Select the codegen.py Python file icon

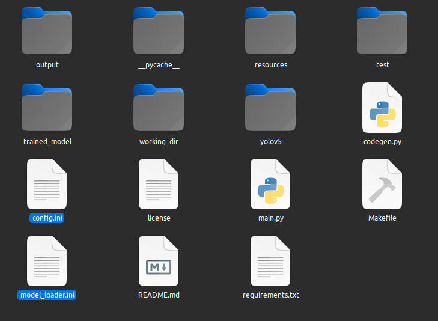pos(382,108)
